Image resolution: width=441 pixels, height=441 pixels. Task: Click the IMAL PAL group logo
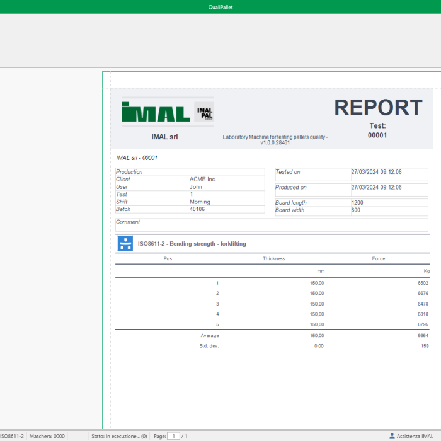coord(204,112)
